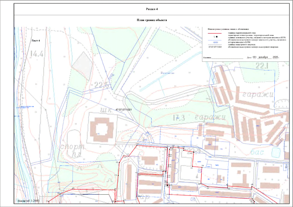This screenshot has height=207, width=293.
Task: Click the light blue pond near 'бас'
Action: [x=276, y=152]
